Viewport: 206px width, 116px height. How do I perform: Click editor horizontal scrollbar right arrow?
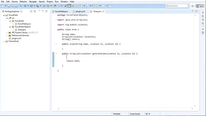click(192, 109)
